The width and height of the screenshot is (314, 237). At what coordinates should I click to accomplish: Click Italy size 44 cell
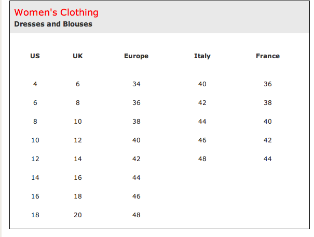coord(202,121)
